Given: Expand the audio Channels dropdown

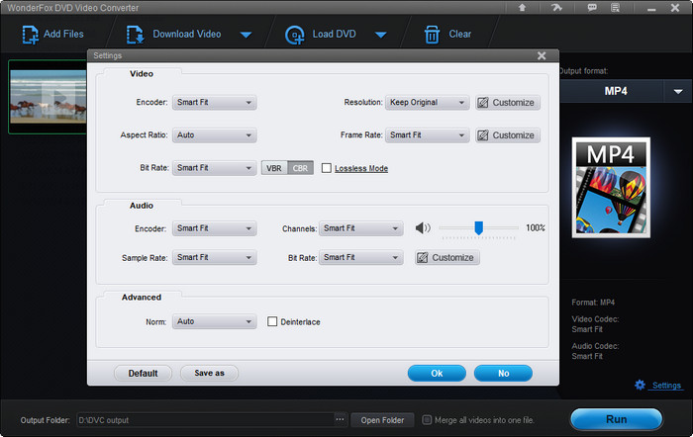Looking at the screenshot, I should [x=361, y=228].
